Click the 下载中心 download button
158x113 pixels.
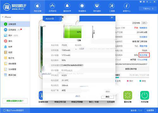[x=148, y=9]
